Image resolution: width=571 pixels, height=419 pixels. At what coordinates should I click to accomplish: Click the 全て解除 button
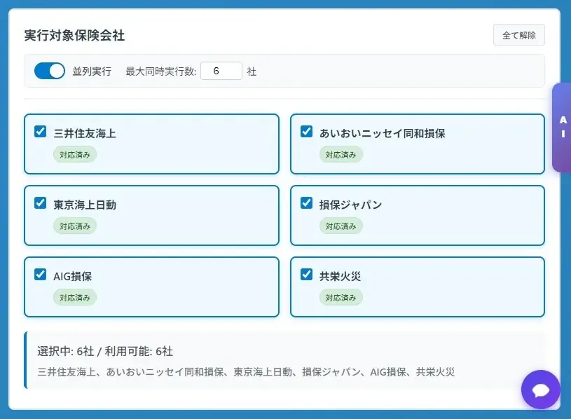point(519,35)
